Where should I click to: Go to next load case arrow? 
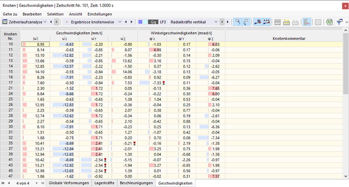(227, 22)
